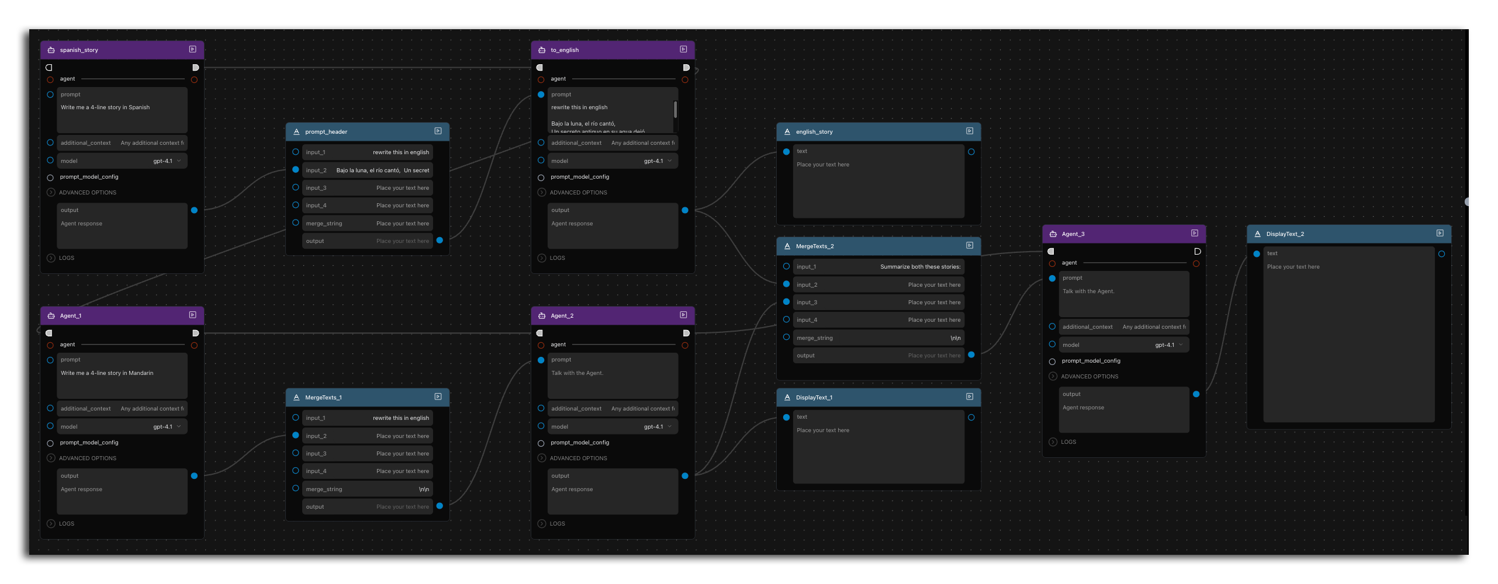1498x584 pixels.
Task: Click the run icon on to_english node
Action: coord(683,50)
